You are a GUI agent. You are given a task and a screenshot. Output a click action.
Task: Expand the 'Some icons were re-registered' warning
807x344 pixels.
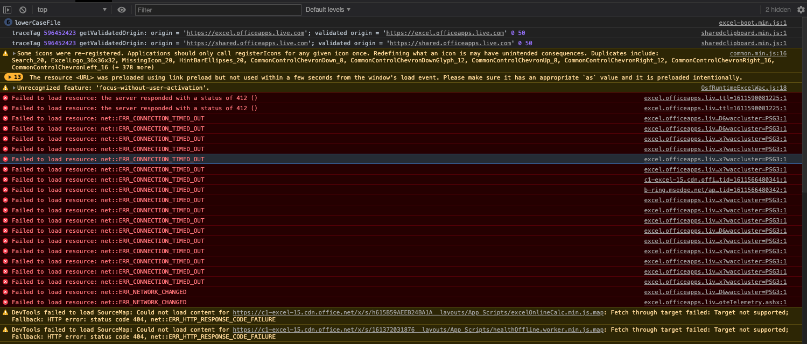point(14,53)
